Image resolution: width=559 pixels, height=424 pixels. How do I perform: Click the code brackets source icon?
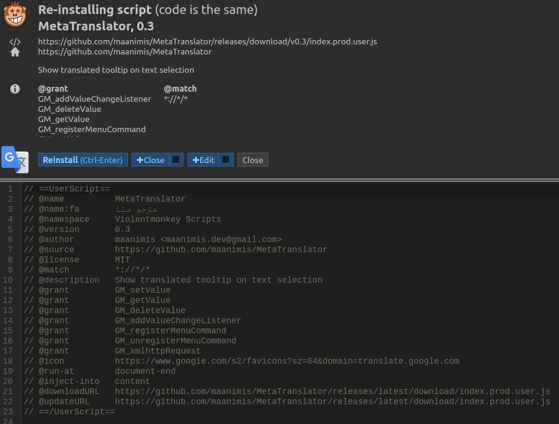point(15,41)
